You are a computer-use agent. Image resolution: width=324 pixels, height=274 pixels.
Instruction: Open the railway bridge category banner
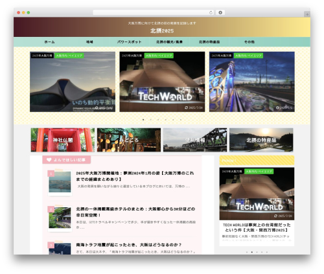click(195, 140)
